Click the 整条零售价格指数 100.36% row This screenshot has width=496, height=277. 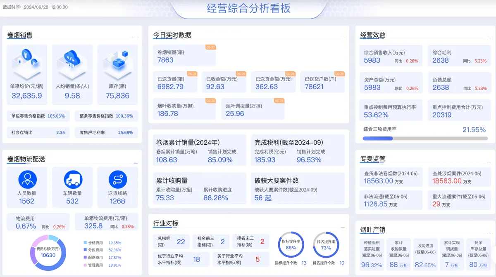point(106,116)
